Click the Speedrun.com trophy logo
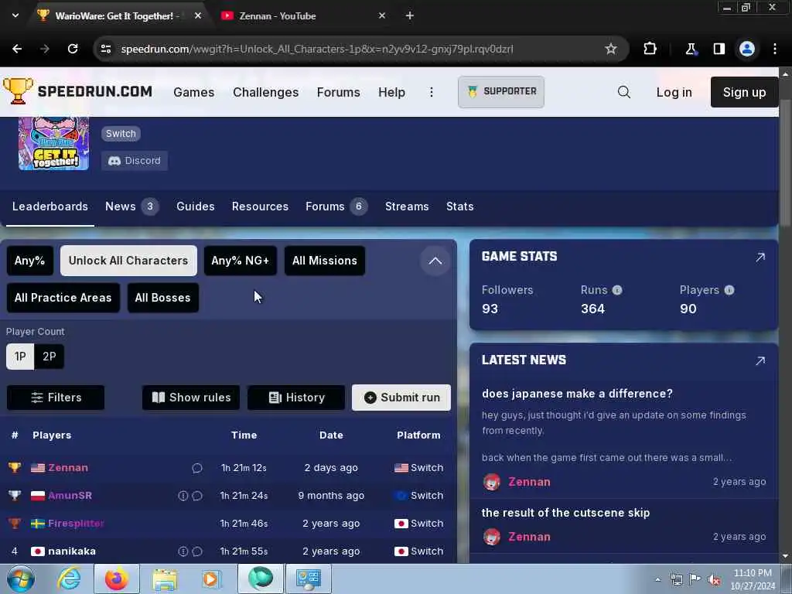Screen dimensions: 792x594 coord(18,91)
